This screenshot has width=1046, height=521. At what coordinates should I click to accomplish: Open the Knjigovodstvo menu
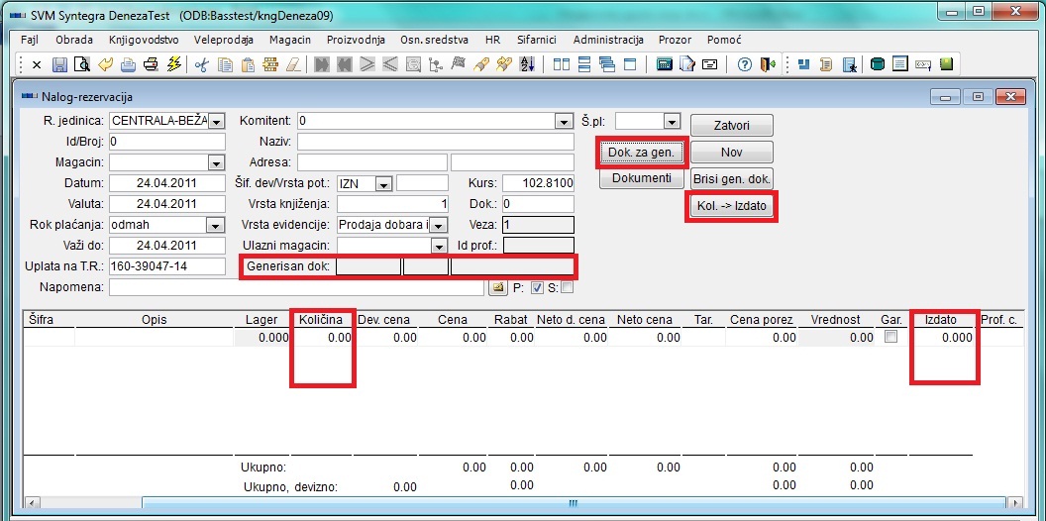144,40
